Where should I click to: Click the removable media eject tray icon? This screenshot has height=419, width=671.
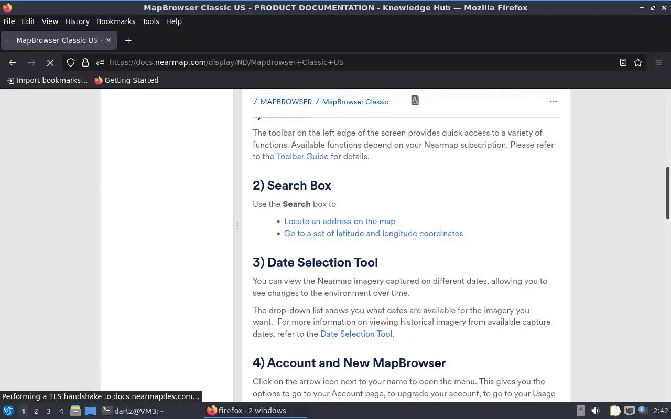tap(580, 411)
